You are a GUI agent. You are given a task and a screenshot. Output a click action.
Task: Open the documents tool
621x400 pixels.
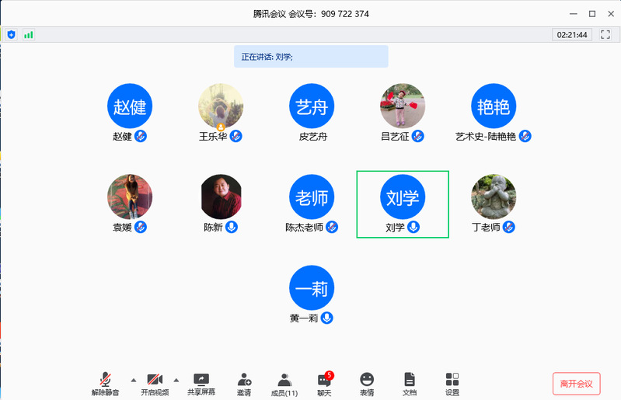click(x=410, y=383)
